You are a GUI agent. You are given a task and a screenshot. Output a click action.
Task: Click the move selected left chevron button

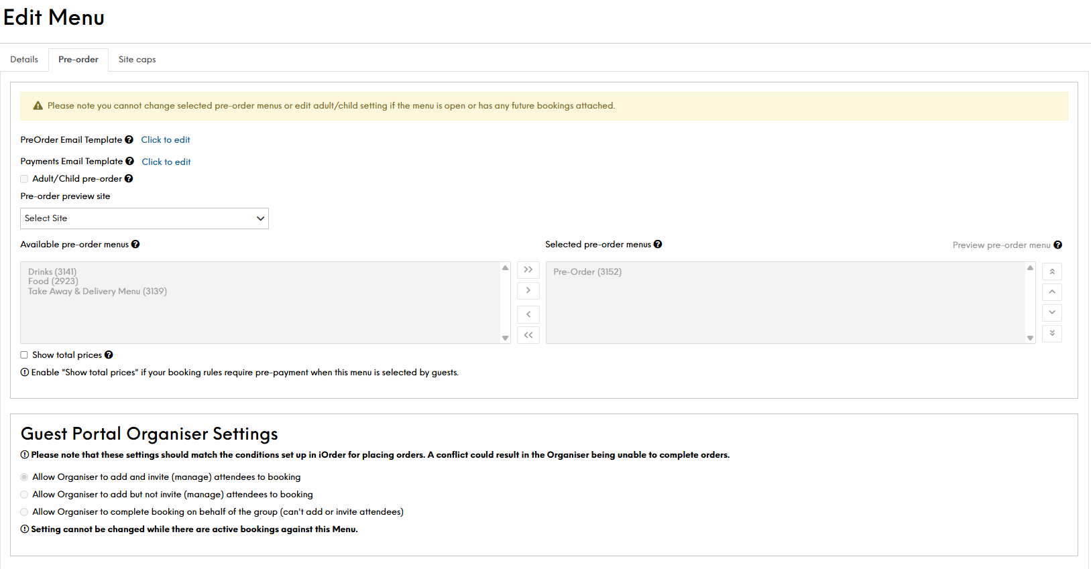tap(528, 314)
